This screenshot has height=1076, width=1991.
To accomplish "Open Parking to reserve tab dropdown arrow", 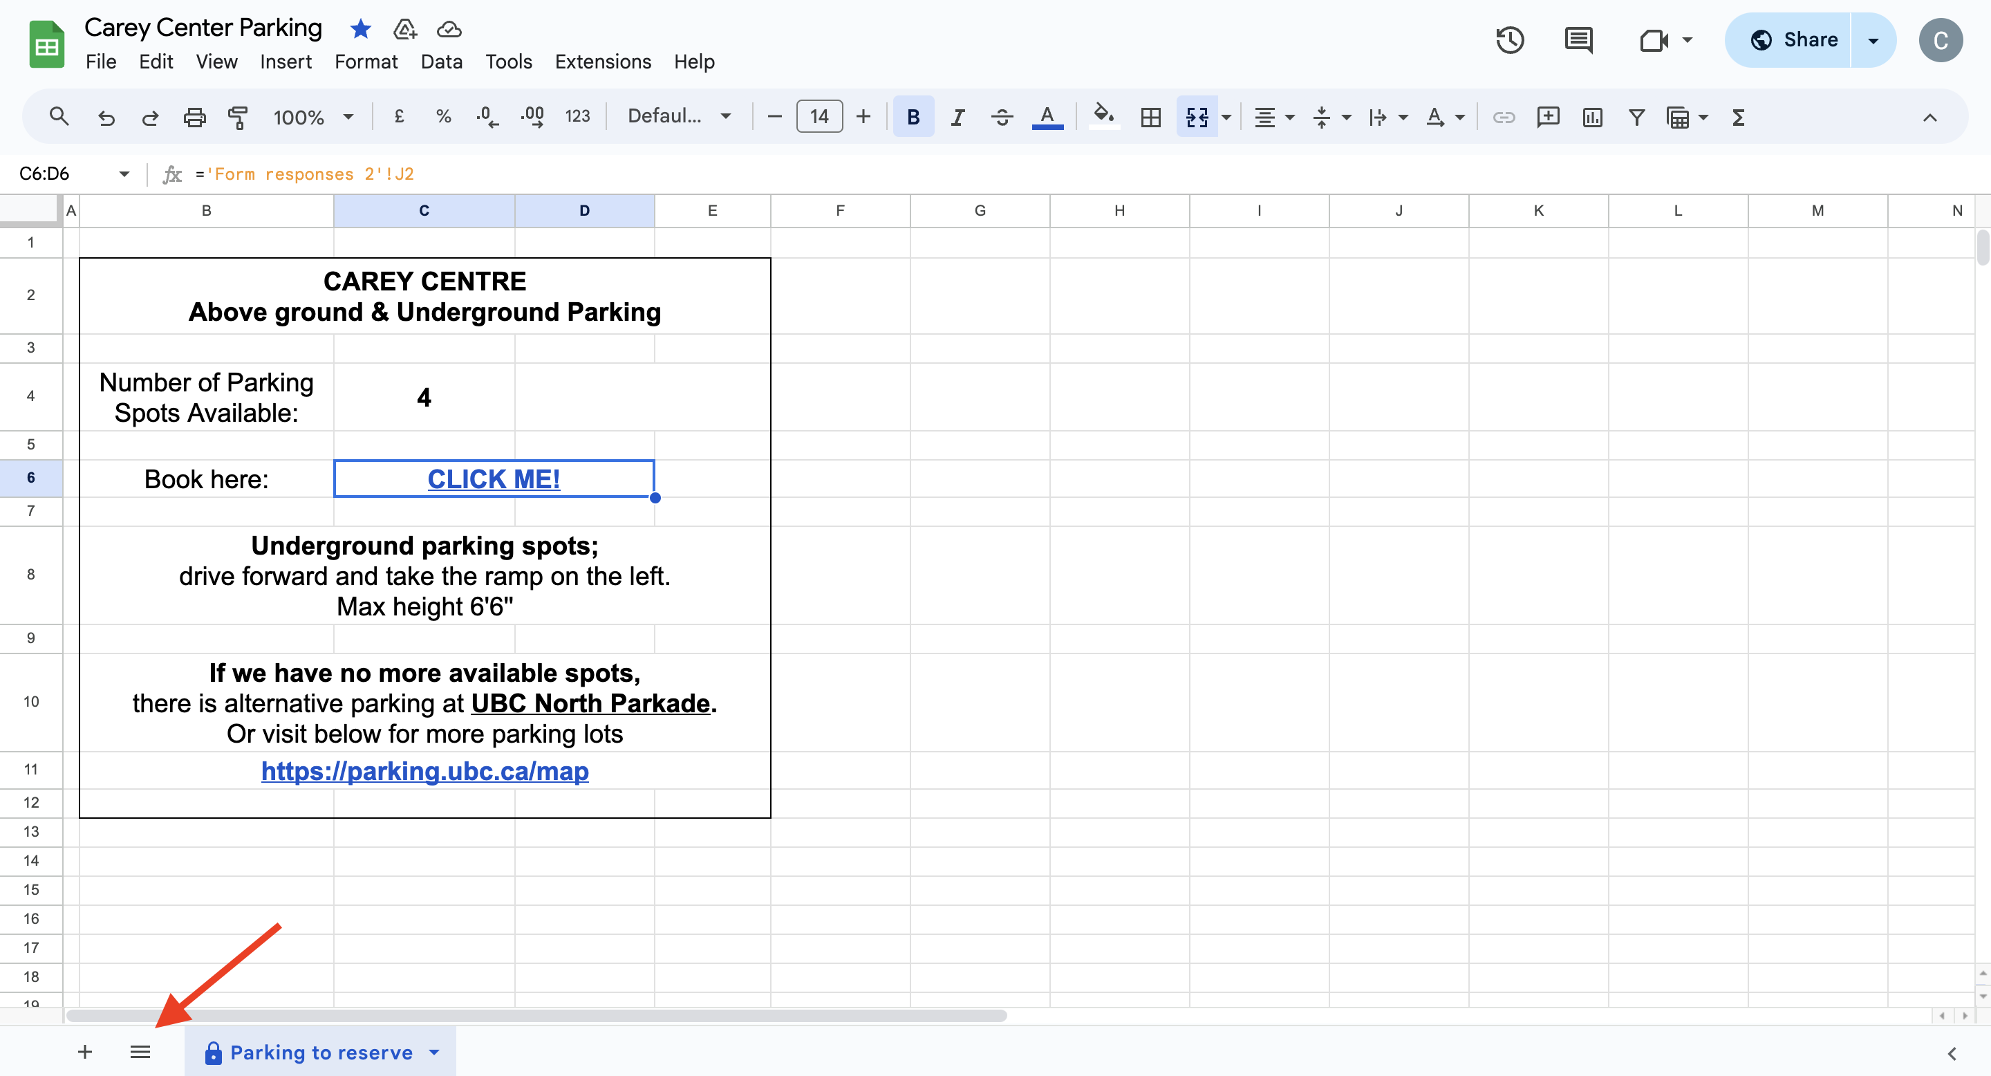I will click(x=434, y=1052).
